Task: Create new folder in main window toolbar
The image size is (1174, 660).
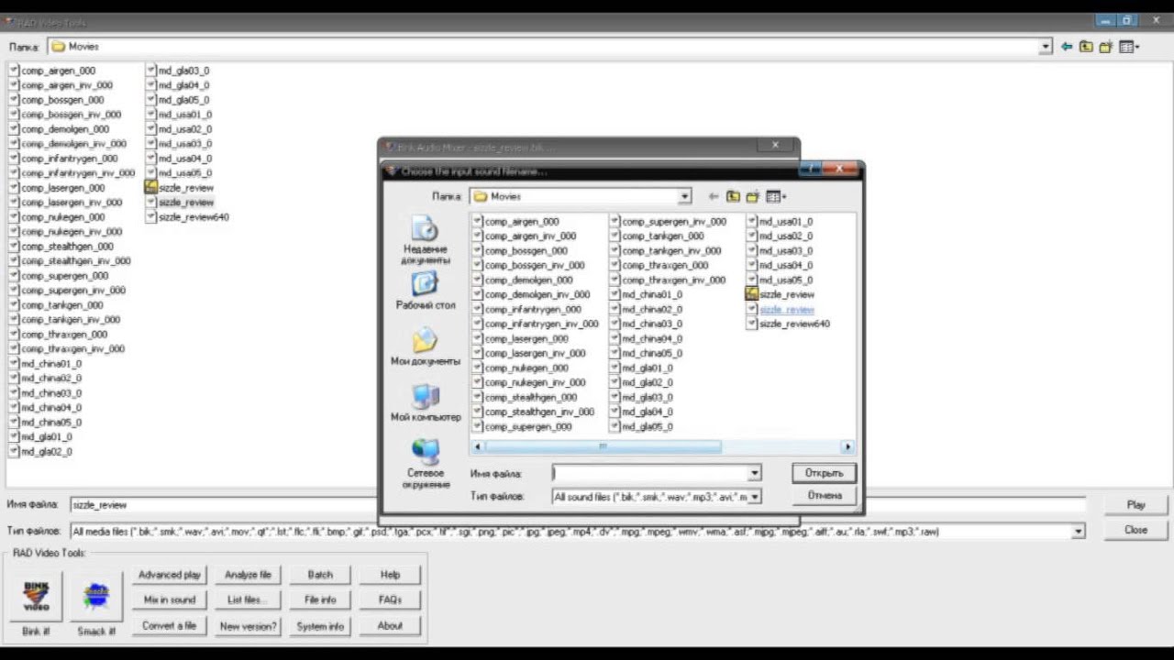Action: [x=1105, y=47]
